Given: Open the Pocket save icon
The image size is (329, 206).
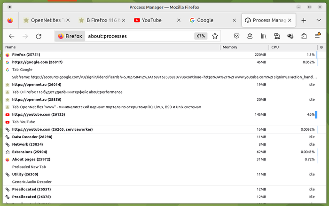Looking at the screenshot, I should (237, 36).
